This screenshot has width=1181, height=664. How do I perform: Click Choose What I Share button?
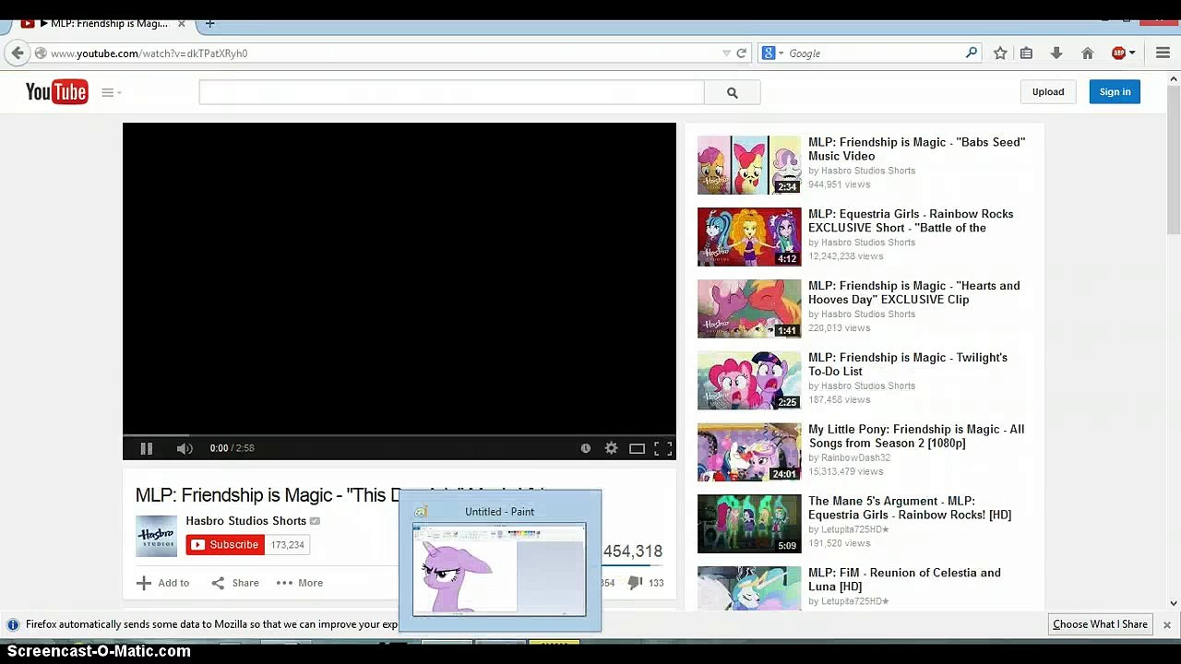1100,624
